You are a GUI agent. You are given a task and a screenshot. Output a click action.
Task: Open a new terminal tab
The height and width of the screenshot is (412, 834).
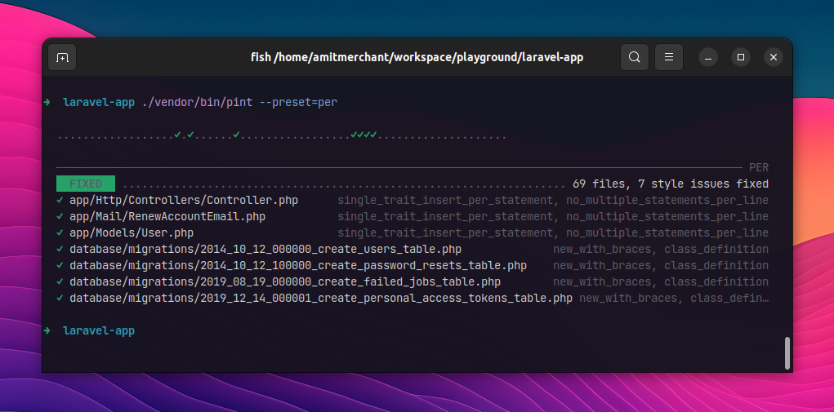pos(62,57)
